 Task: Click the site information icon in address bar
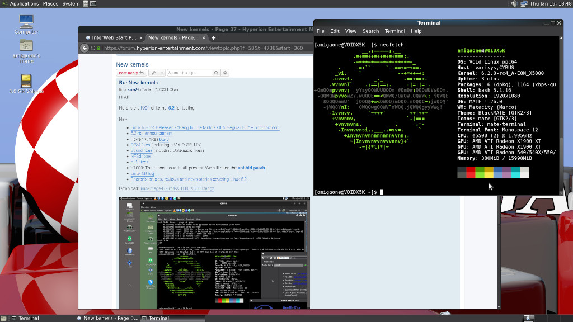pyautogui.click(x=93, y=48)
